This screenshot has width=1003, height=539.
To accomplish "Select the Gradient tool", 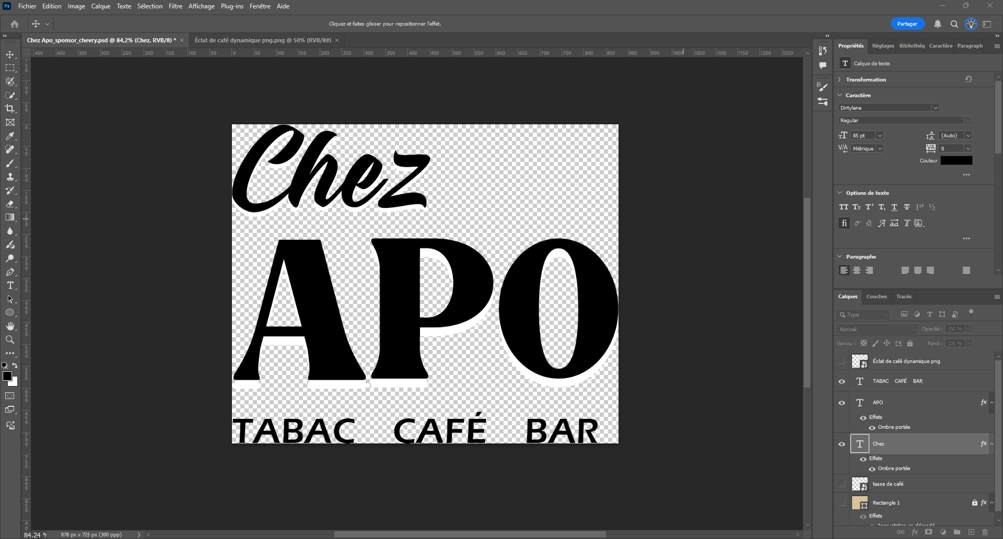I will pos(10,217).
